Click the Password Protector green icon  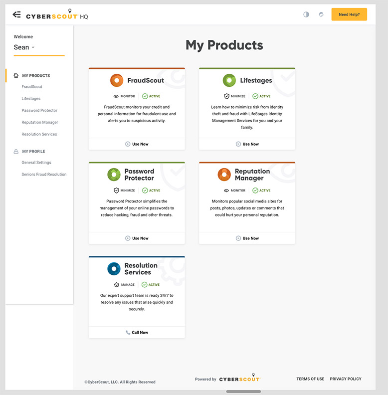(114, 175)
